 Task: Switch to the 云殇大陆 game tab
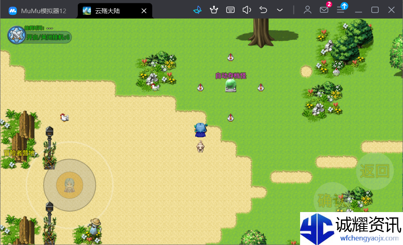pos(108,11)
